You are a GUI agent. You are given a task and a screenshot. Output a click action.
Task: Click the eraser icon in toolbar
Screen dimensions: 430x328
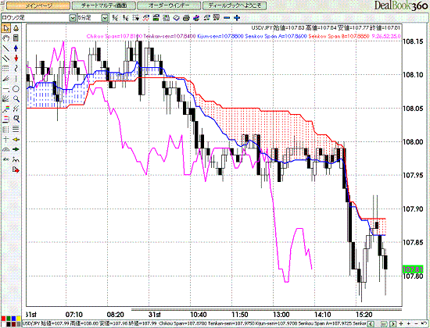click(176, 18)
